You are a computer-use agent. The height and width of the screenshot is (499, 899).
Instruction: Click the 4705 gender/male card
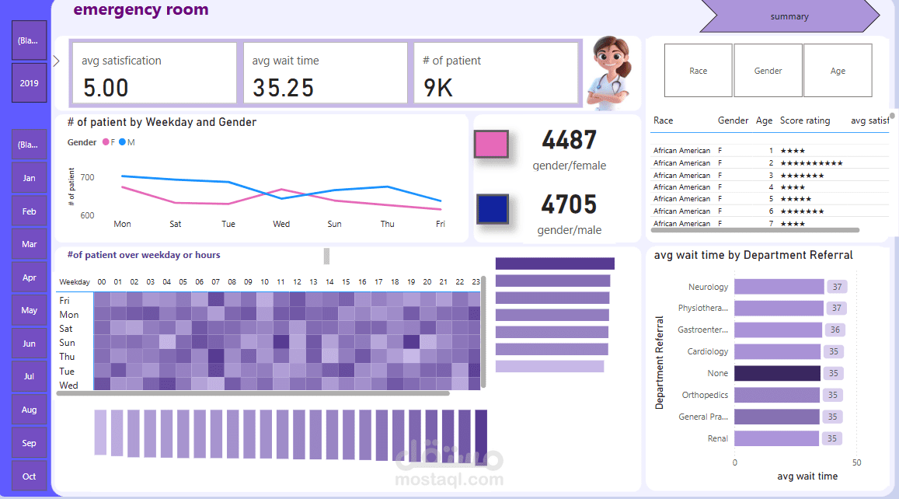click(x=569, y=214)
